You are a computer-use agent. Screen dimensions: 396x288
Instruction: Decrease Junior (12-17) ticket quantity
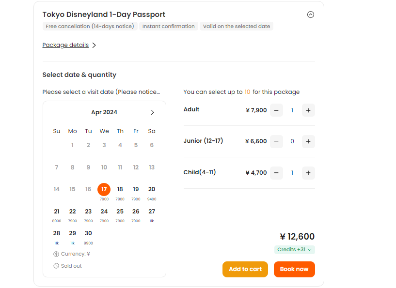(276, 141)
